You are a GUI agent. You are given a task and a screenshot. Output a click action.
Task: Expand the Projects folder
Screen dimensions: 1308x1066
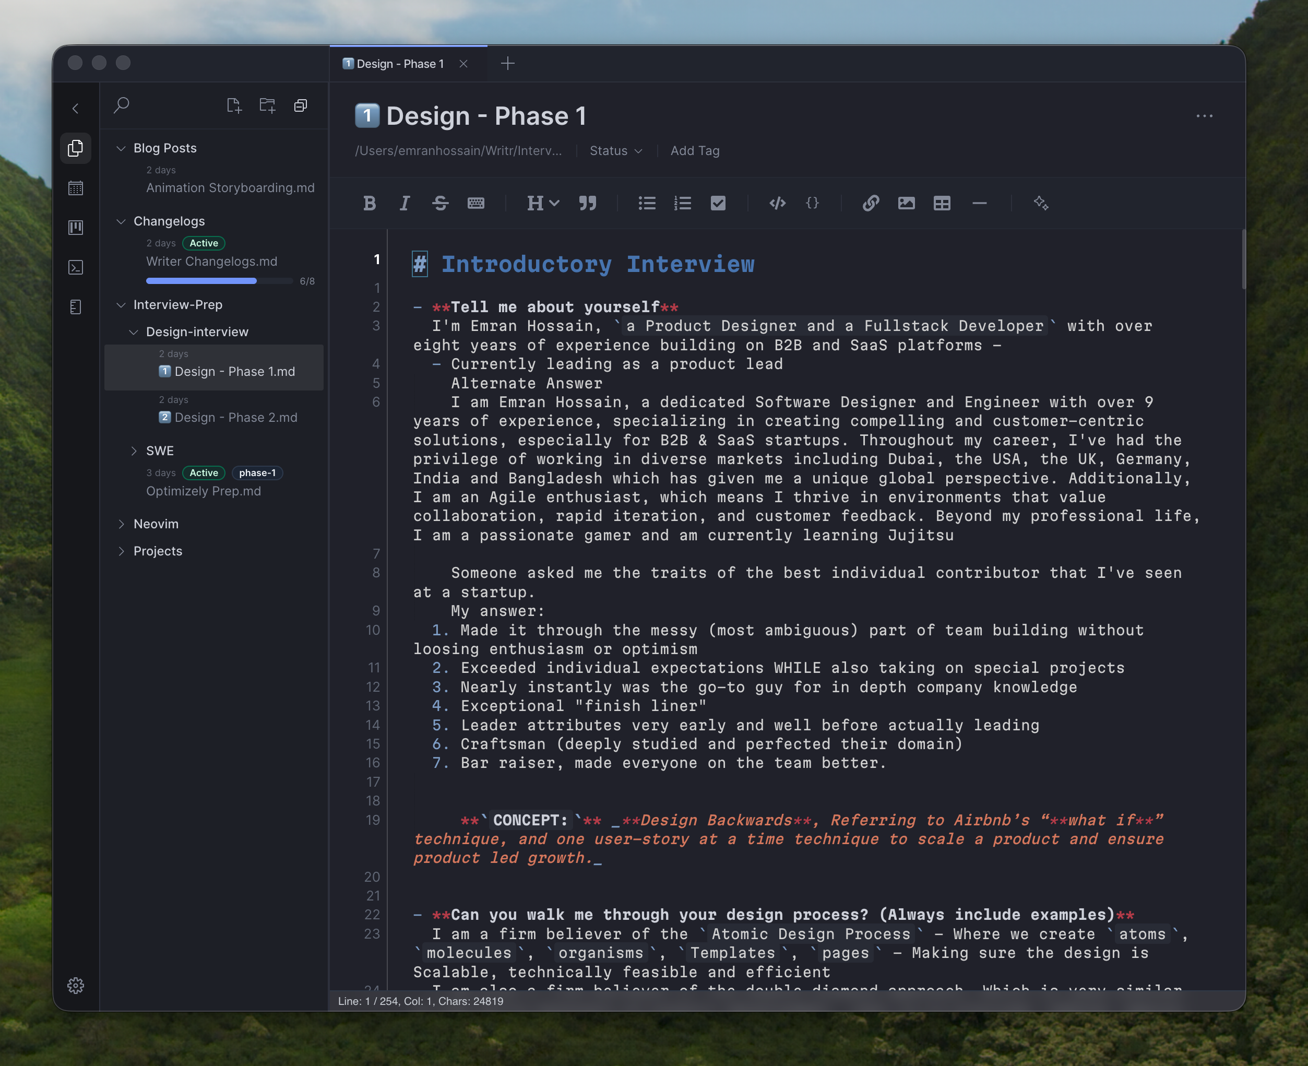point(121,551)
